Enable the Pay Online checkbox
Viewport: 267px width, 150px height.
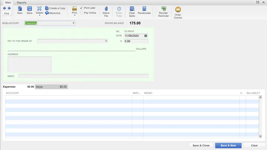point(82,13)
